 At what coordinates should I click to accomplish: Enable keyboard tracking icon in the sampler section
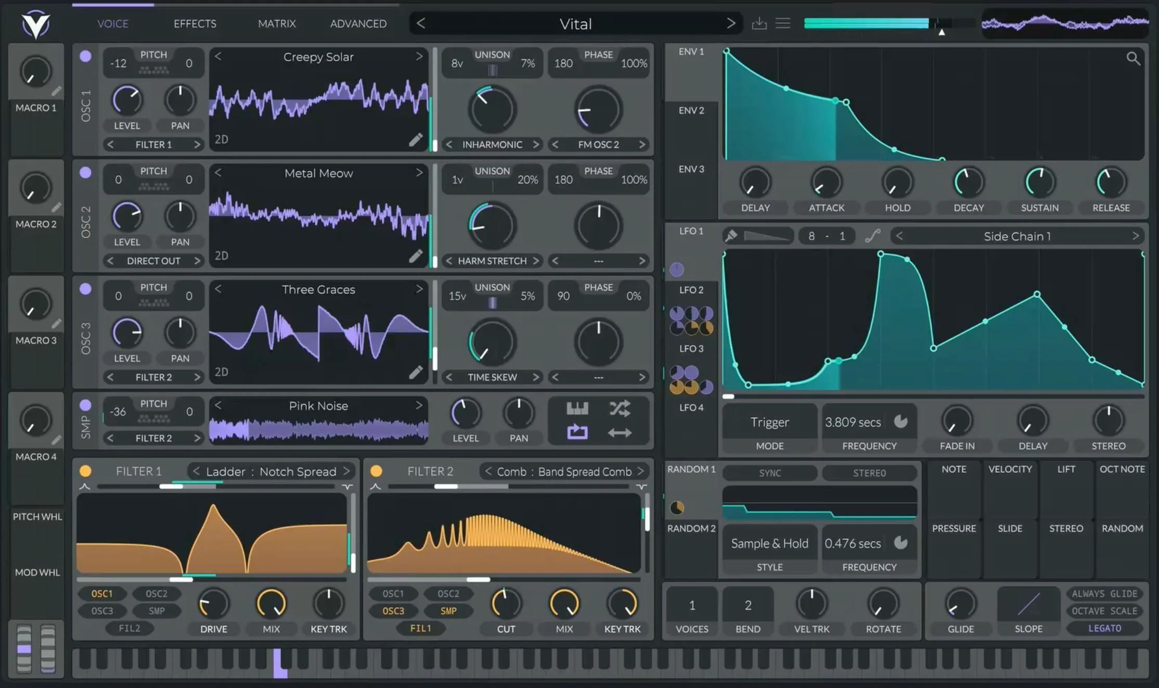pyautogui.click(x=577, y=409)
